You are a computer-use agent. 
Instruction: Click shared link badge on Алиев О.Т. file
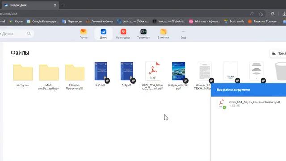click(x=211, y=80)
